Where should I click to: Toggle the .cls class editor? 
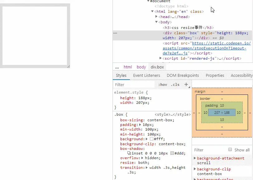pyautogui.click(x=175, y=85)
